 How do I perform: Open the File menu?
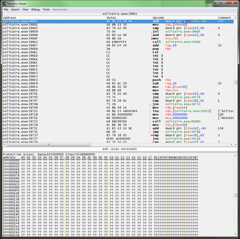(x=6, y=10)
